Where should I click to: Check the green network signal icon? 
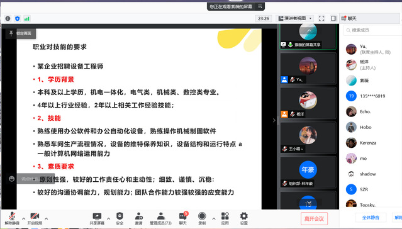[27, 18]
